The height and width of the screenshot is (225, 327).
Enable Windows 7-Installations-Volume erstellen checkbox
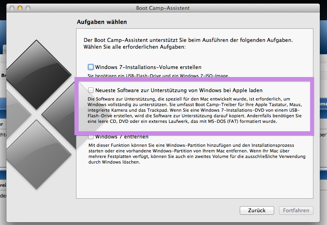click(91, 67)
